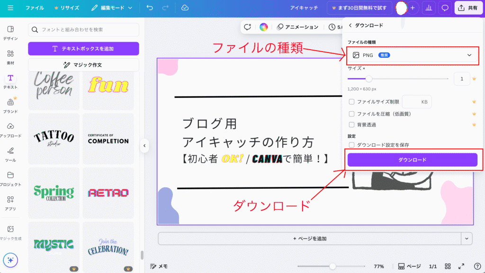
Task: Open the help question mark icon
Action: pos(477,266)
